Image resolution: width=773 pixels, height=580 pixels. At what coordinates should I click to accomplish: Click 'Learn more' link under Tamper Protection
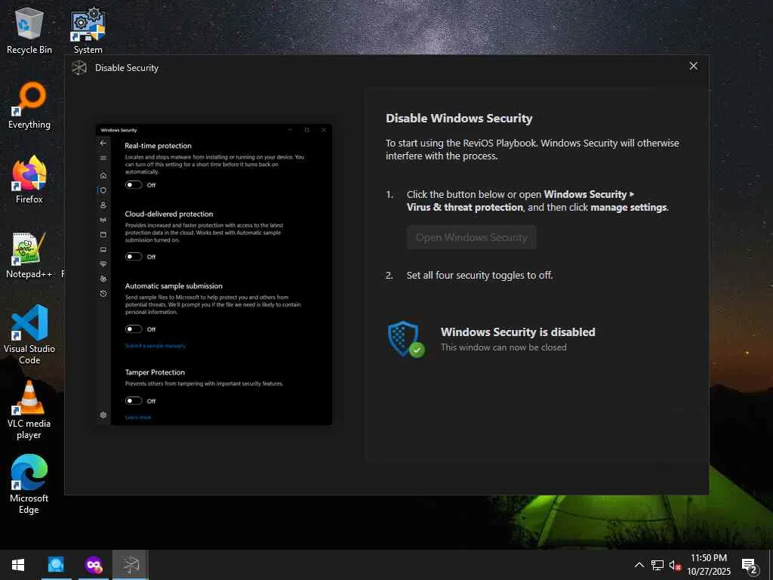(138, 417)
